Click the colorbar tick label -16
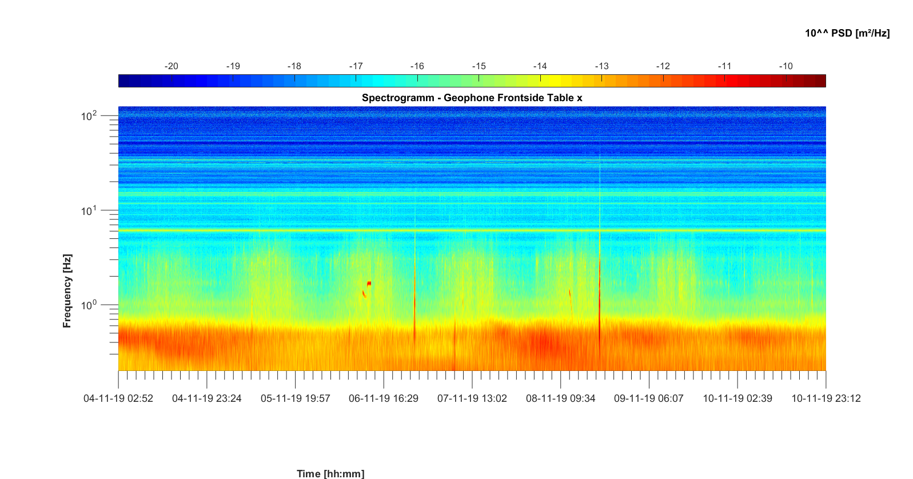 (417, 66)
